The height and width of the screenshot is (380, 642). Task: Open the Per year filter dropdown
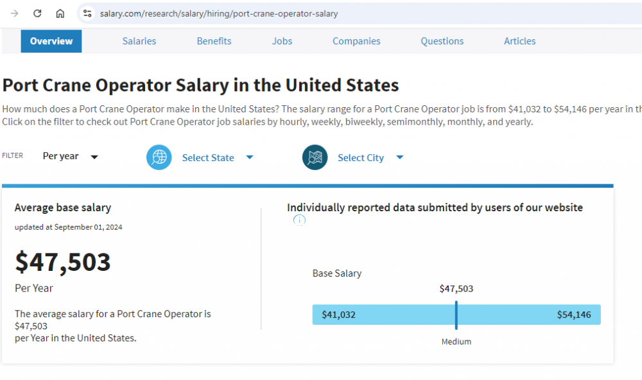(70, 157)
